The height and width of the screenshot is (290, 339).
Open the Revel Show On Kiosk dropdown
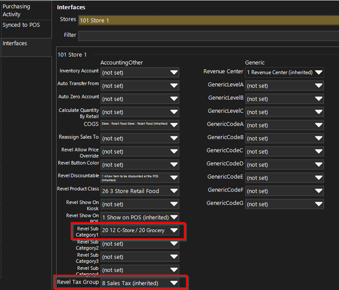(140, 204)
